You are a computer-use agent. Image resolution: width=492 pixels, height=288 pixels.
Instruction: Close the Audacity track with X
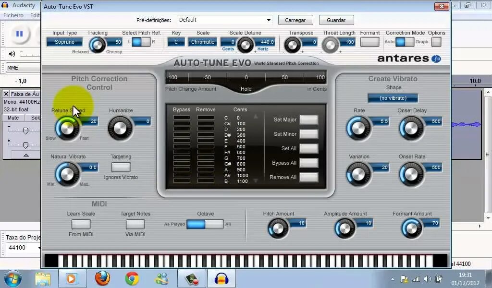(6, 94)
